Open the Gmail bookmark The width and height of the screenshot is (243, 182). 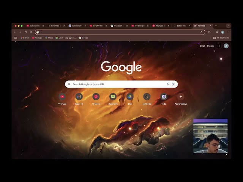(x=25, y=38)
